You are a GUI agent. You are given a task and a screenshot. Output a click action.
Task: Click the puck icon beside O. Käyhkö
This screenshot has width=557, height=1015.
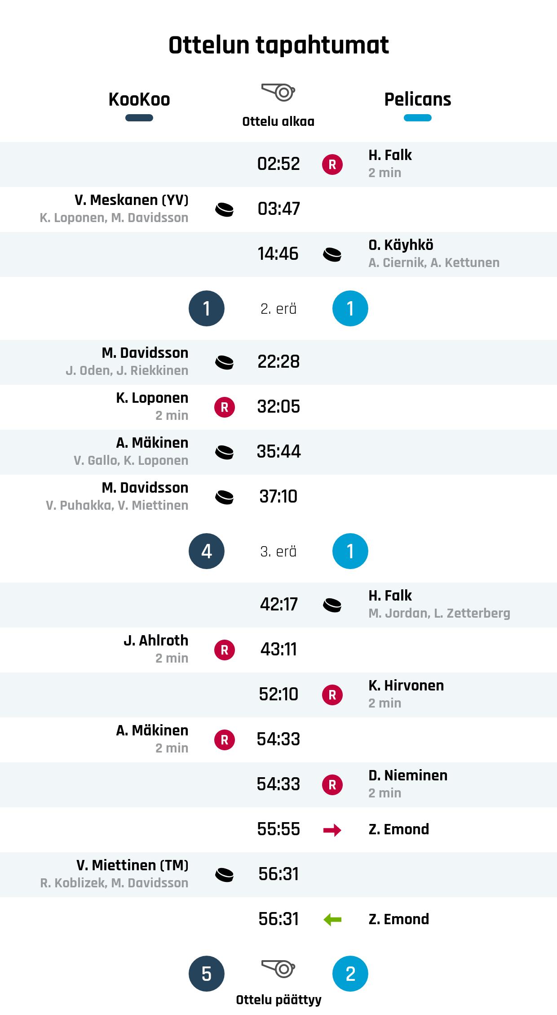[332, 254]
